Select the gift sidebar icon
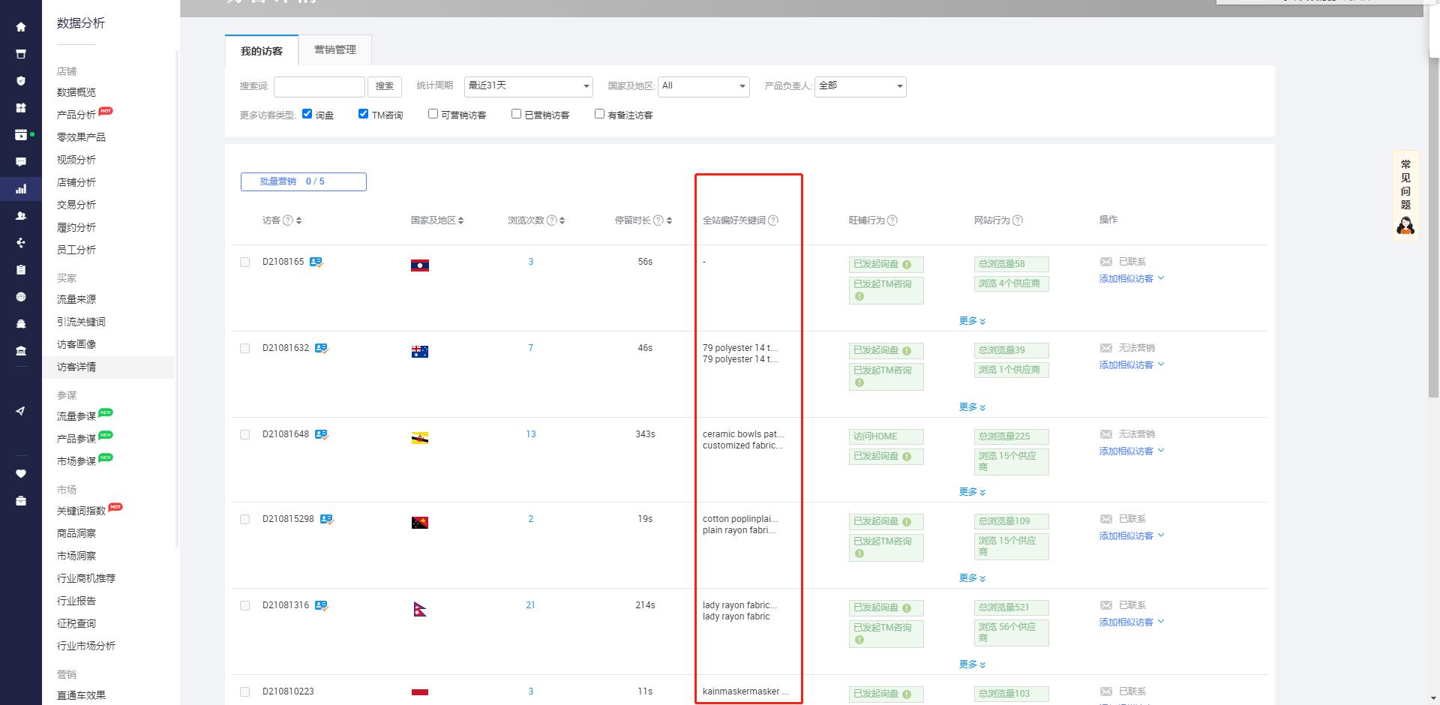 21,107
